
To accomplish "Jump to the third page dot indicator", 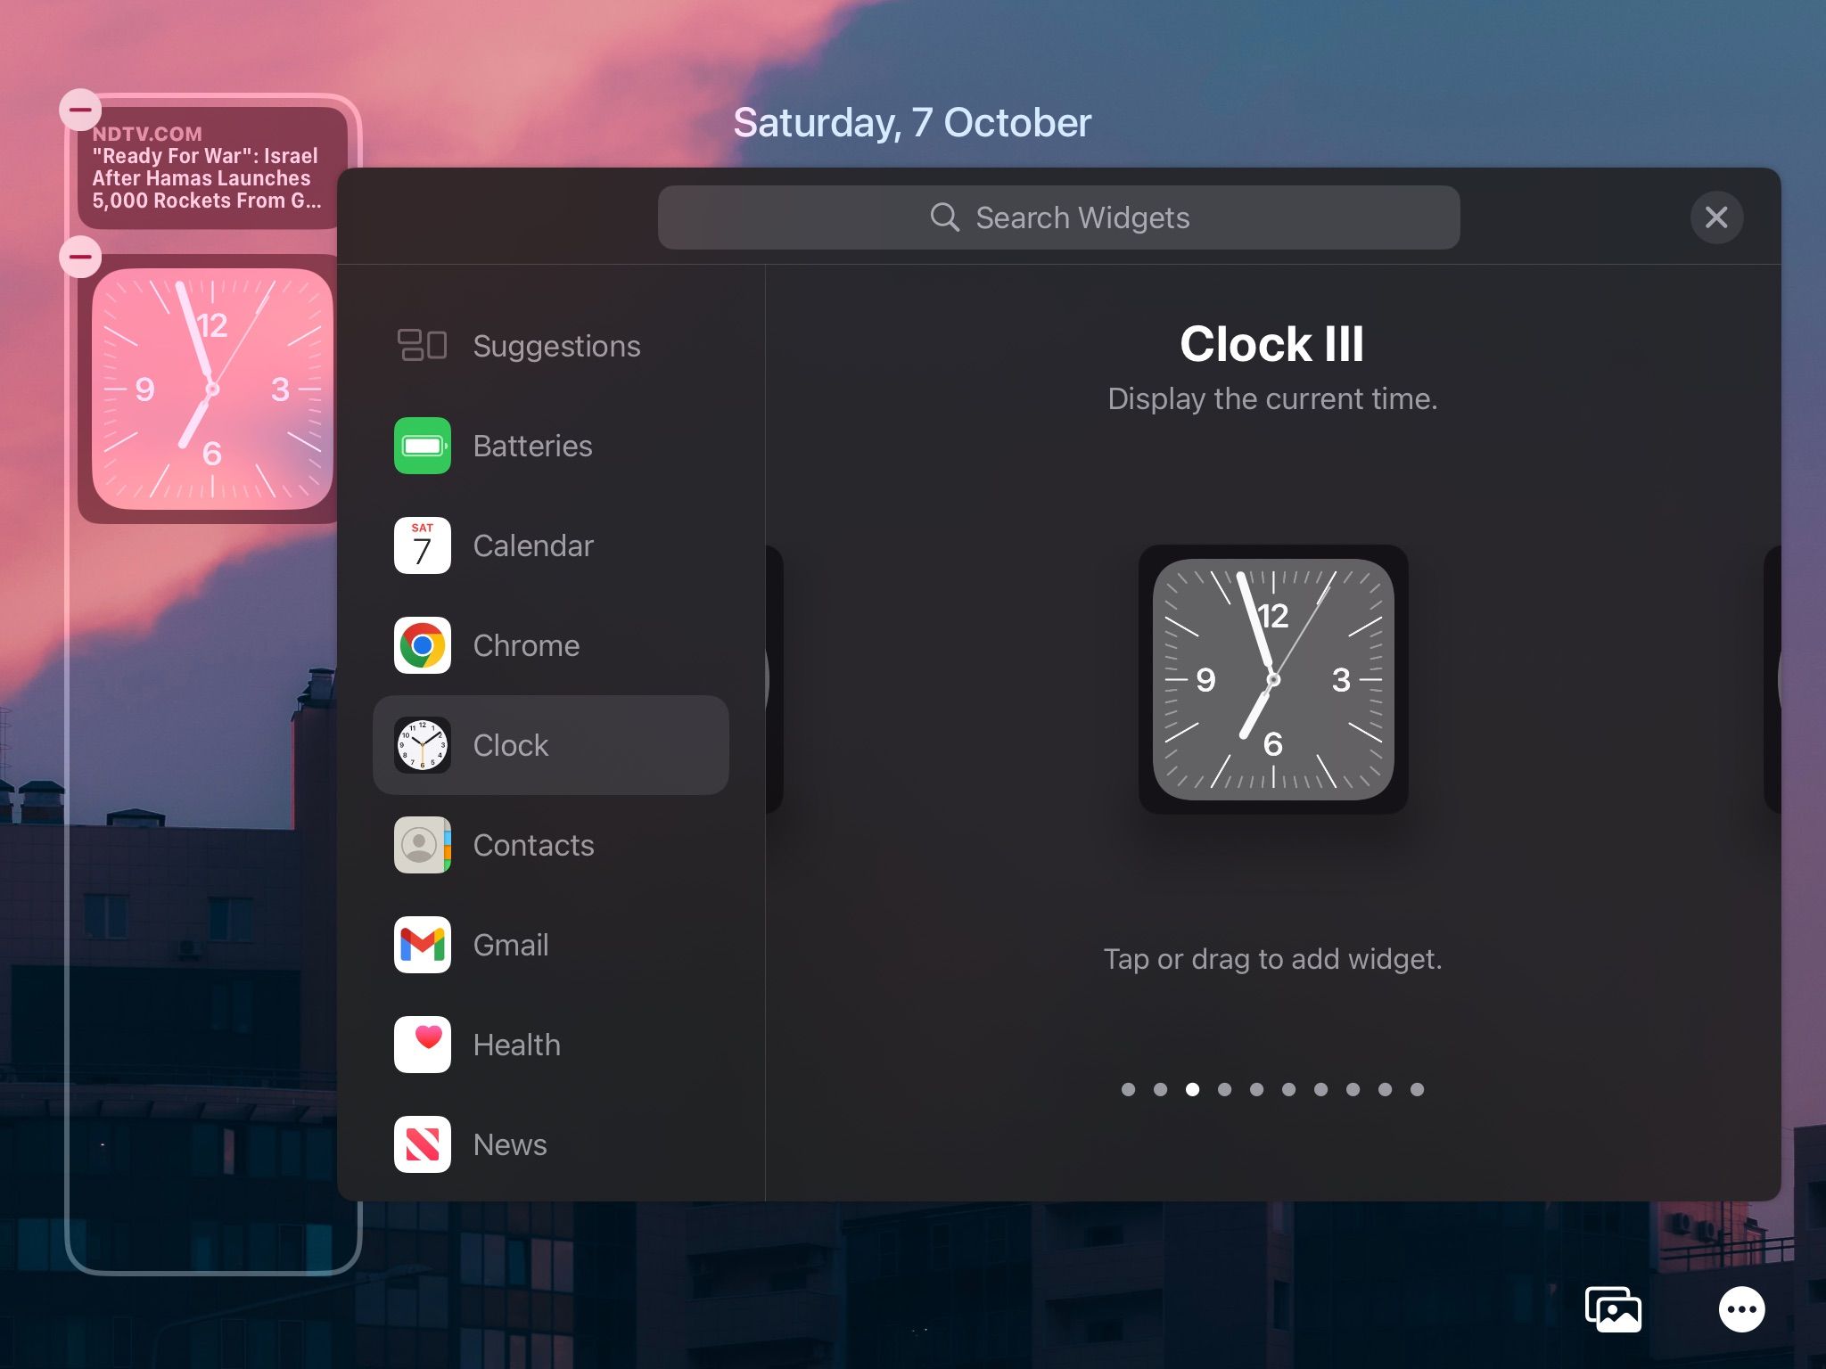I will 1193,1089.
